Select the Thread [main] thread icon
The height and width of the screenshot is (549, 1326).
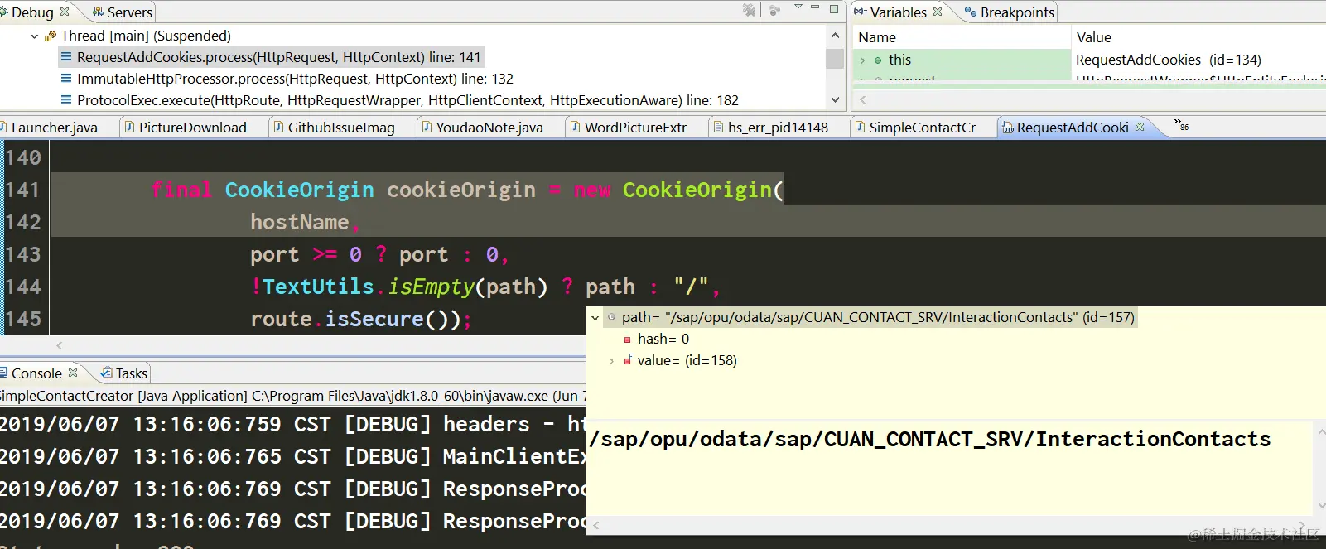click(x=51, y=36)
